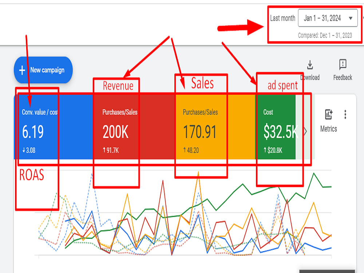The height and width of the screenshot is (273, 364).
Task: Open the Jan 1 – 31, 2024 date range dropdown
Action: [328, 18]
